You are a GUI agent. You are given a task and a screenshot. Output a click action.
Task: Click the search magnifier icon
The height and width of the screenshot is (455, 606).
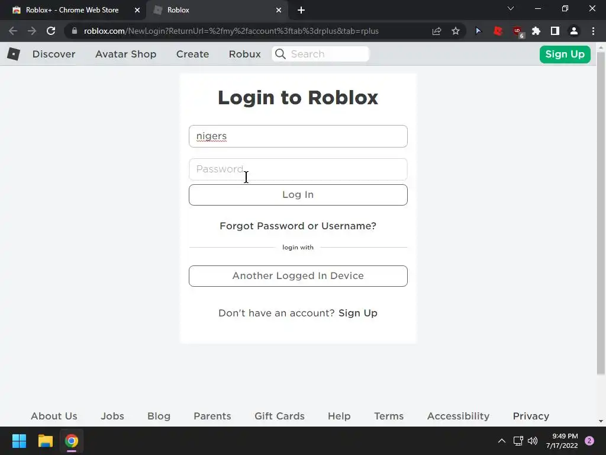[281, 54]
